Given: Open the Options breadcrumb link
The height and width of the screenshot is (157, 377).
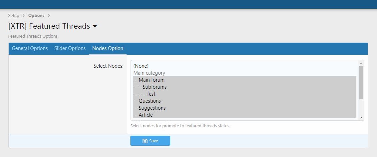Looking at the screenshot, I should pyautogui.click(x=36, y=15).
